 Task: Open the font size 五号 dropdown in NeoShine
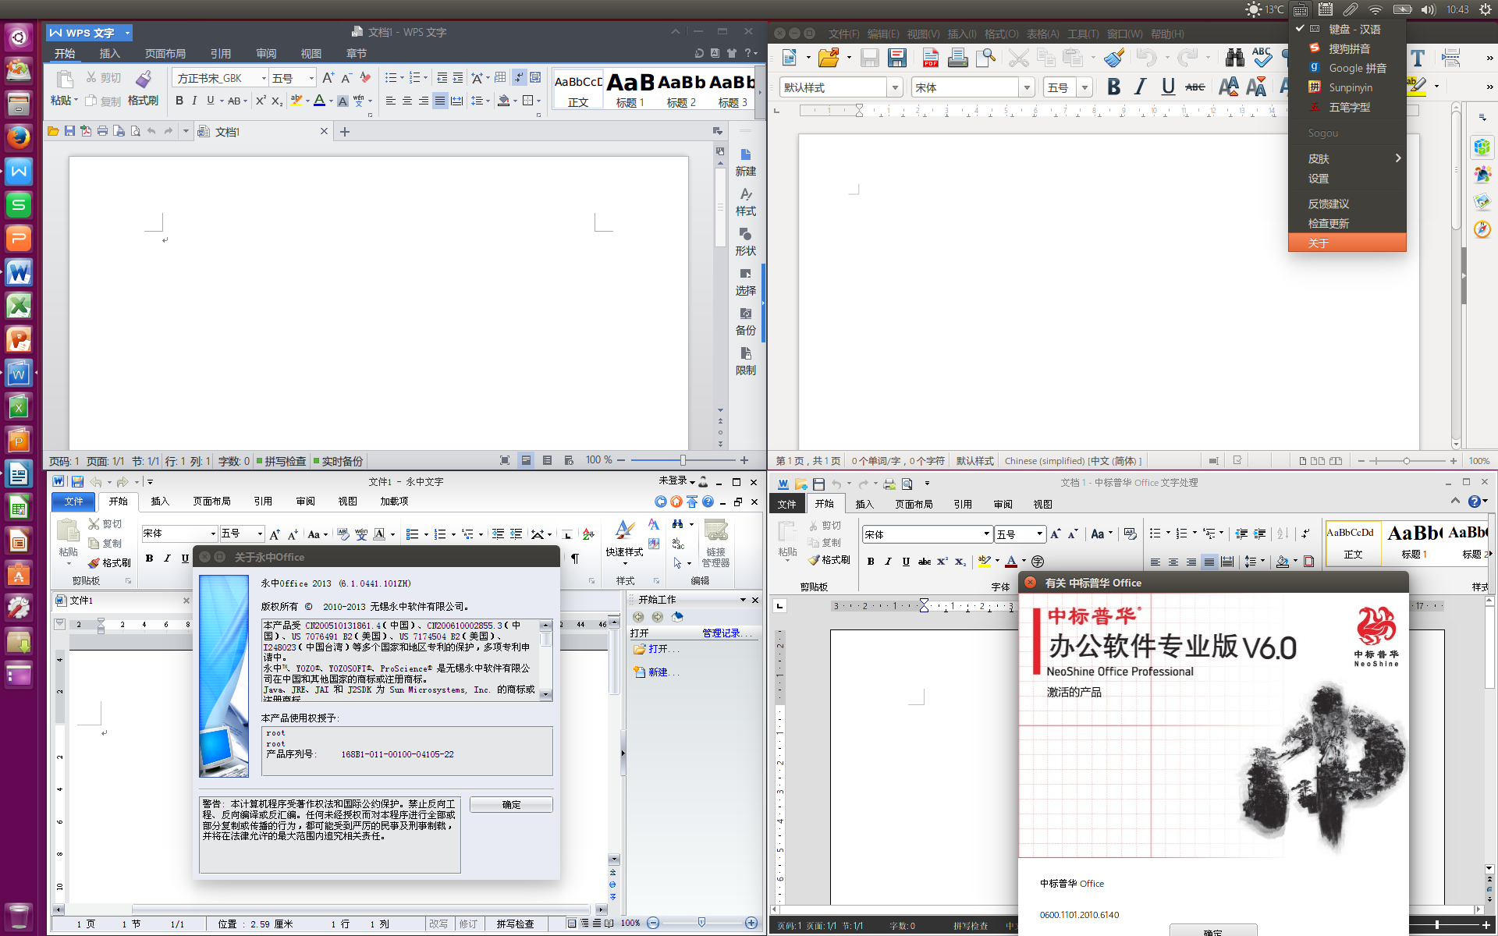[1039, 534]
